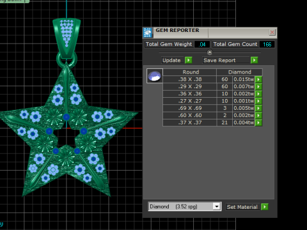This screenshot has width=307, height=230.
Task: Select the .38 X .38 size cell
Action: click(x=190, y=79)
